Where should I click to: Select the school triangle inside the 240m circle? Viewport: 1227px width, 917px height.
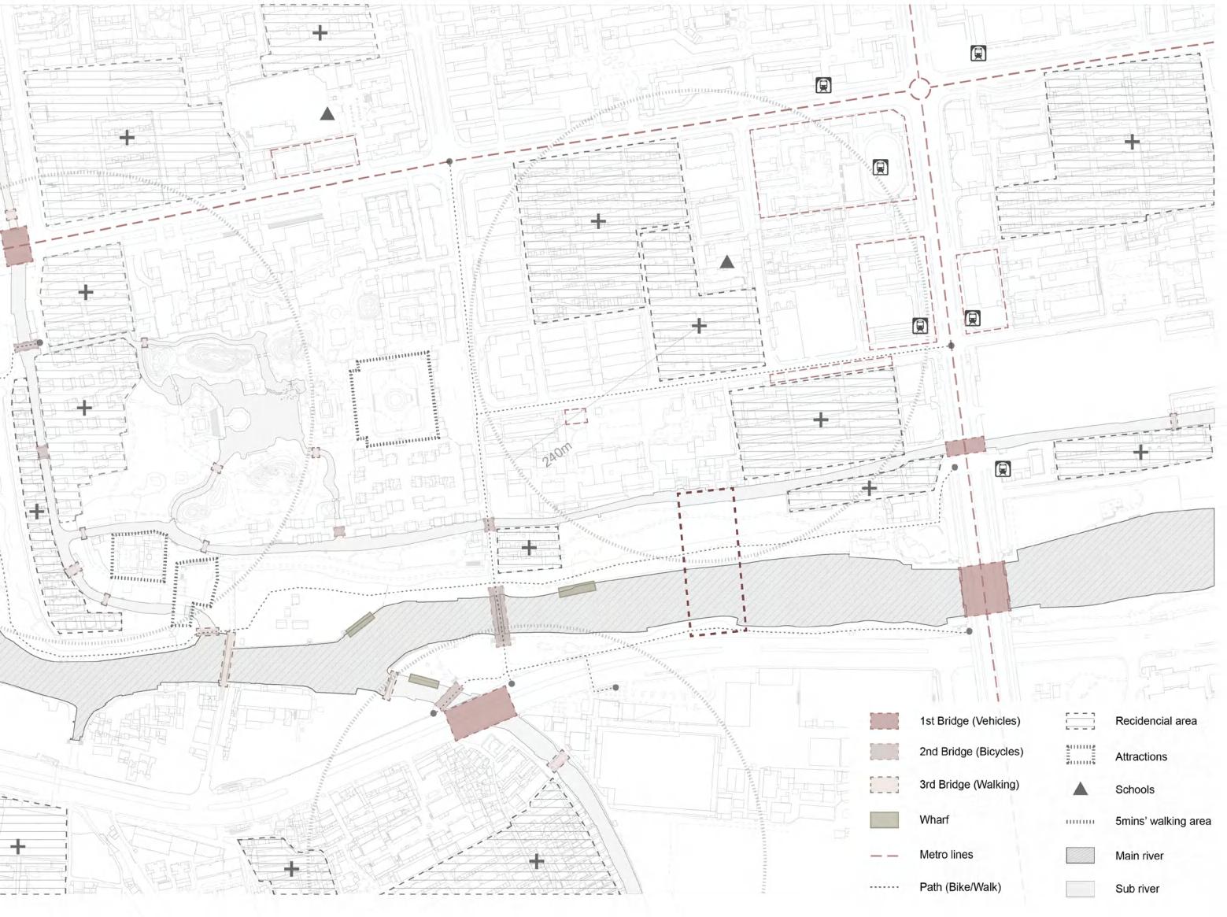pos(727,261)
